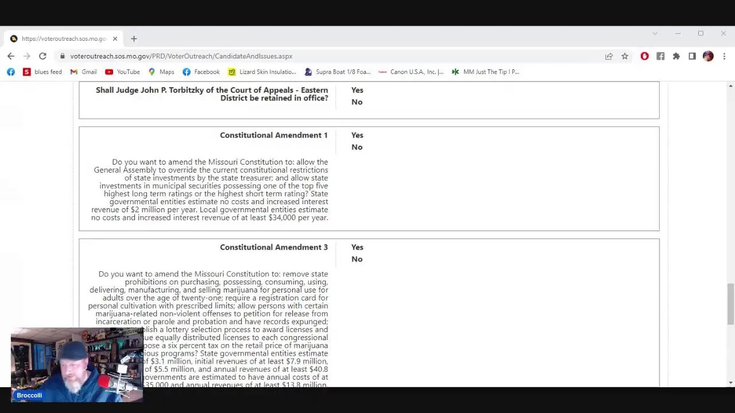Screen dimensions: 735x413
Task: Click Yes for Judge Torbitzky retention
Action: point(357,90)
